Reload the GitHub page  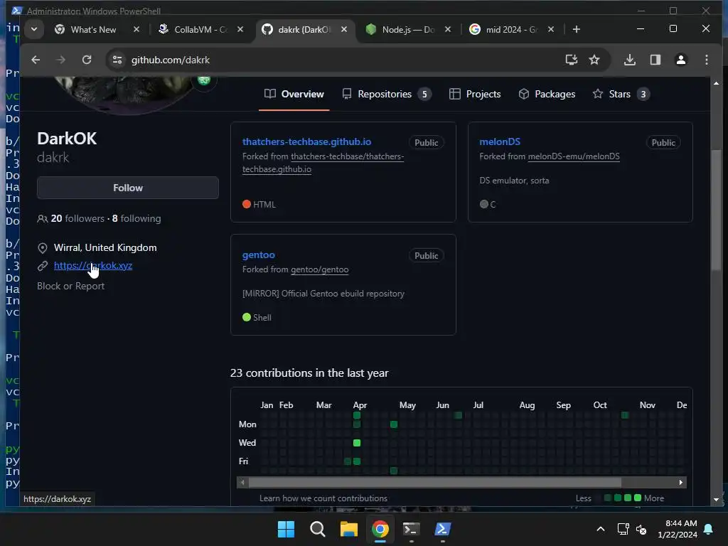tap(87, 60)
